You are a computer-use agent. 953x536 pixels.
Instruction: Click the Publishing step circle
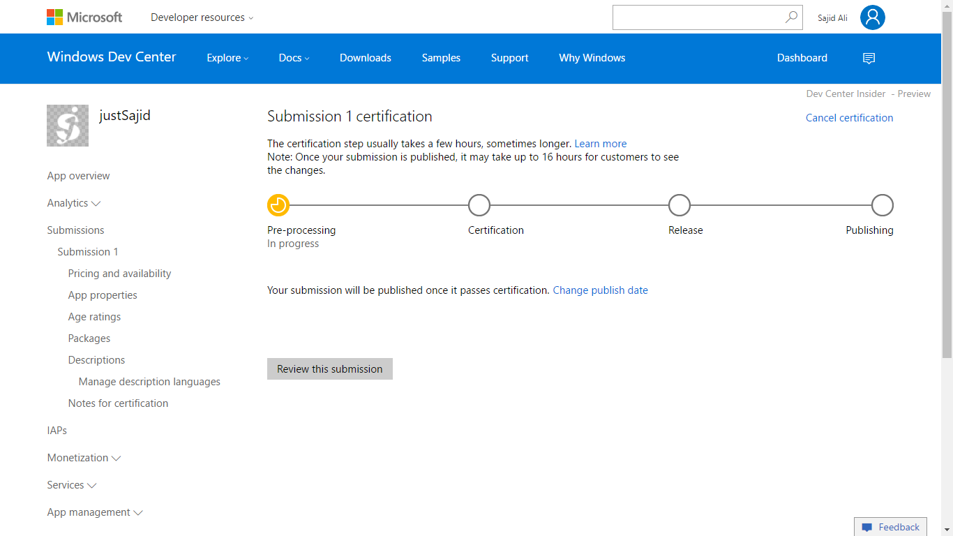(883, 205)
